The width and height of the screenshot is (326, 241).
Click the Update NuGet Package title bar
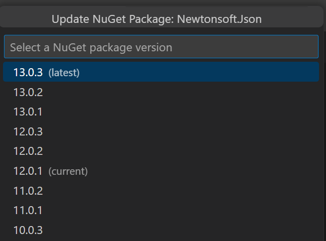coord(157,19)
